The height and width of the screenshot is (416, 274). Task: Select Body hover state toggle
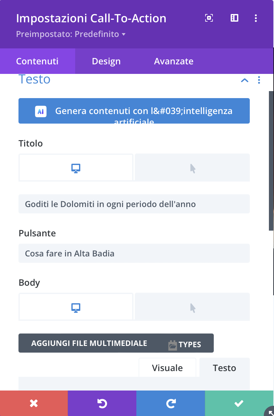[192, 307]
